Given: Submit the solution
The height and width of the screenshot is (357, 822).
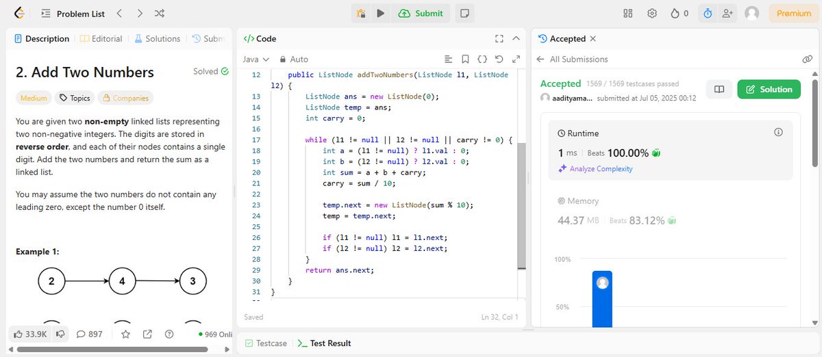Looking at the screenshot, I should coord(420,13).
